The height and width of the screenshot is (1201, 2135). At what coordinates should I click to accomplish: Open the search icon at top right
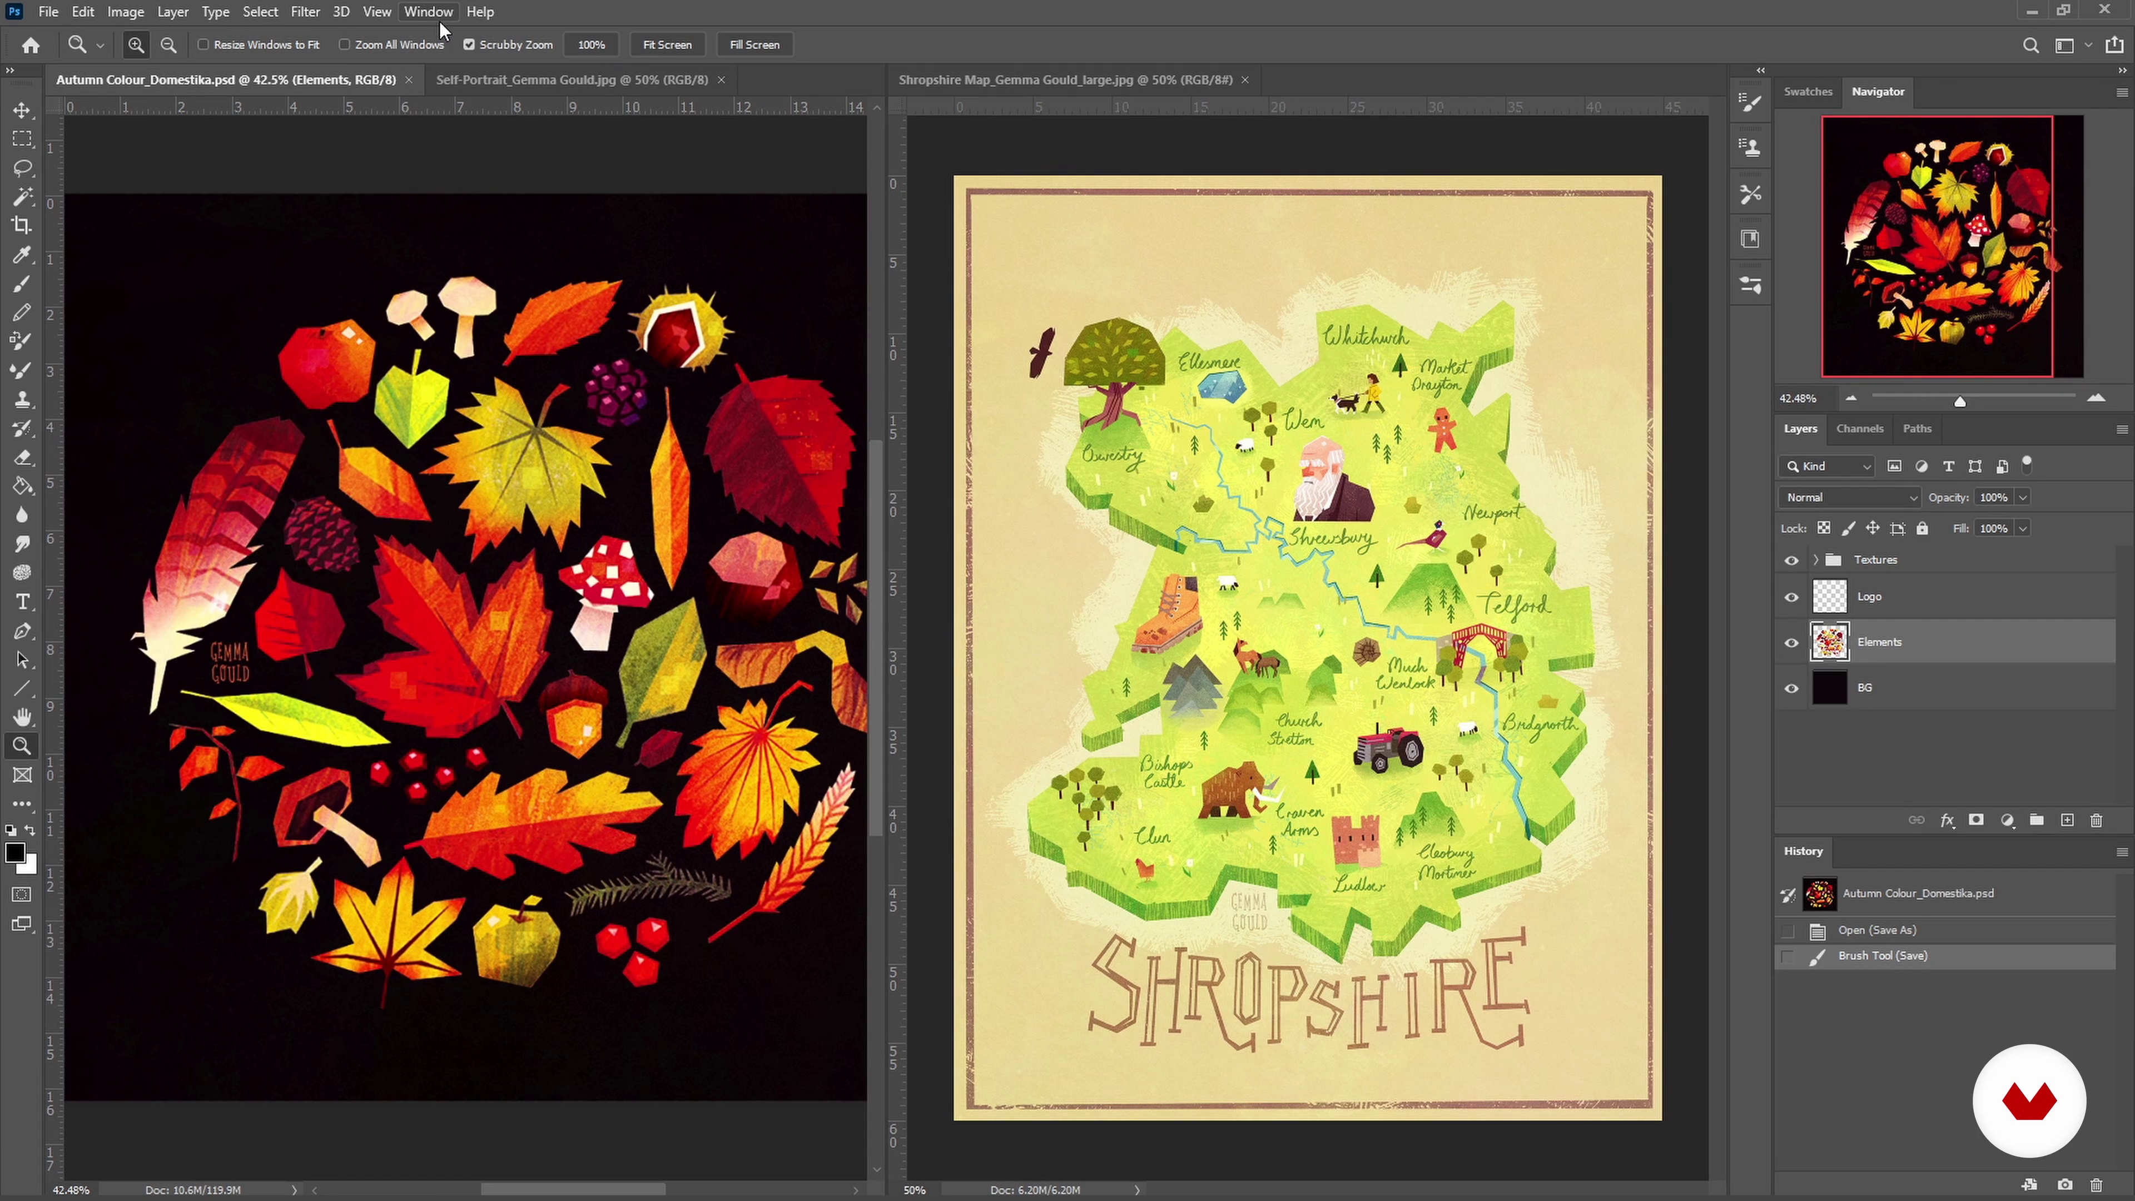pos(2030,46)
